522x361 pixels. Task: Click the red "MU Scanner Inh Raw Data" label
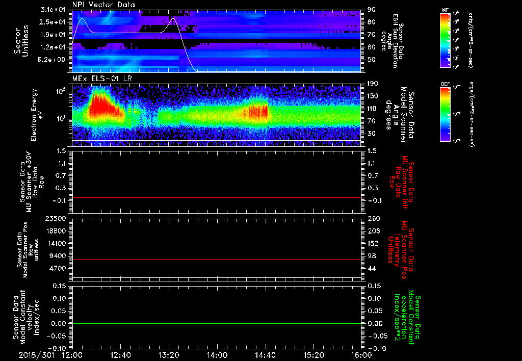tap(402, 182)
